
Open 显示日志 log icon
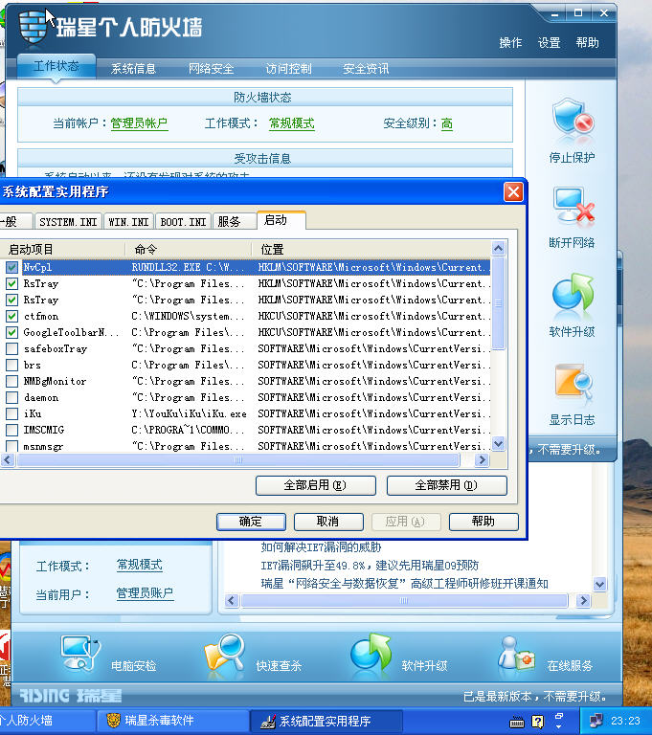(x=573, y=383)
